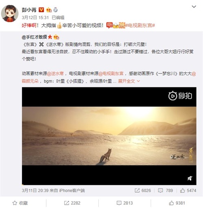Screen dimensions: 203x208
Task: Repost the original post showing 6026
Action: pos(143,191)
